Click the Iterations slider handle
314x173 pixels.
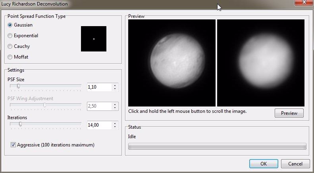click(21, 124)
